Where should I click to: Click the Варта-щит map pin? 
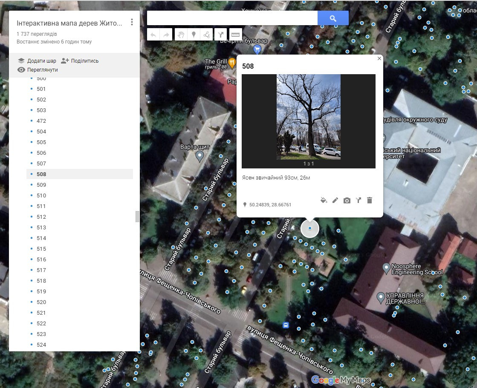click(199, 156)
